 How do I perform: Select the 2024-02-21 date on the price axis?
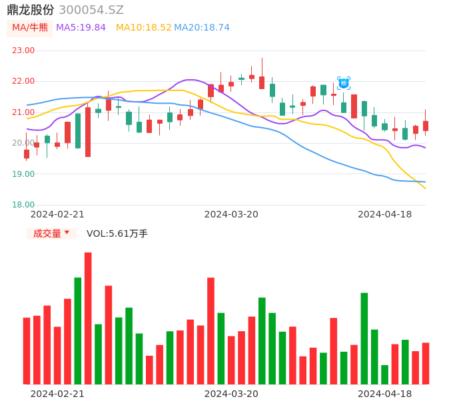coord(57,214)
